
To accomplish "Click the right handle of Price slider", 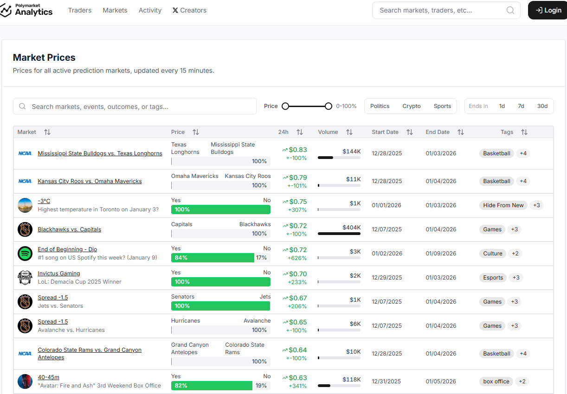I will tap(329, 106).
